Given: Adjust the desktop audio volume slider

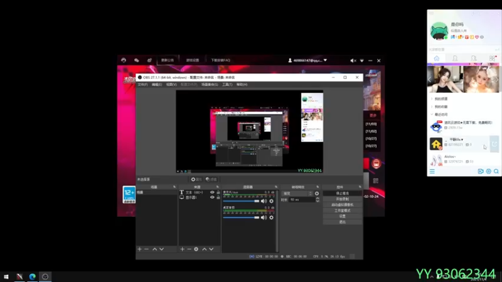Looking at the screenshot, I should pos(241,217).
